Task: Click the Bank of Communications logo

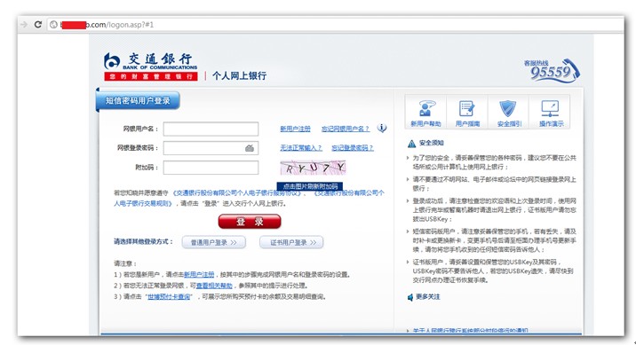Action: coord(150,67)
